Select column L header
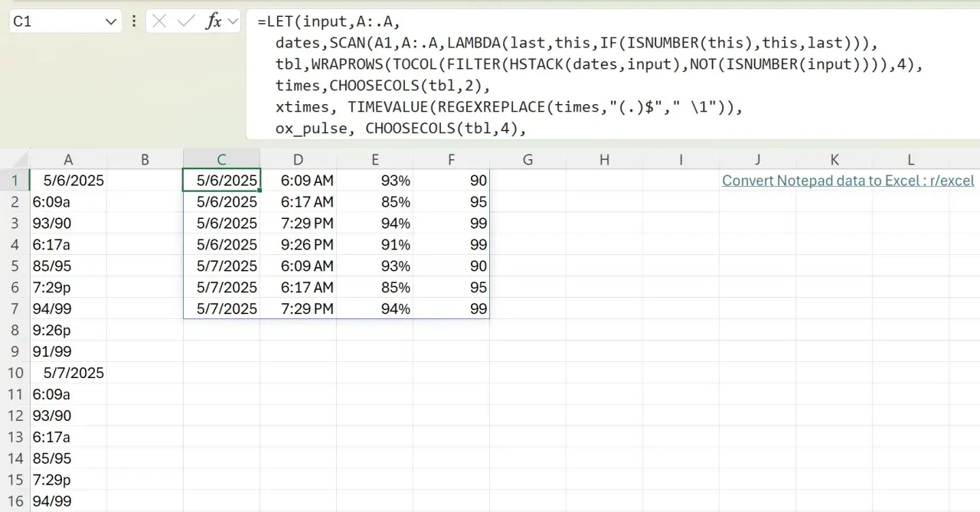Viewport: 980px width, 512px height. (910, 160)
